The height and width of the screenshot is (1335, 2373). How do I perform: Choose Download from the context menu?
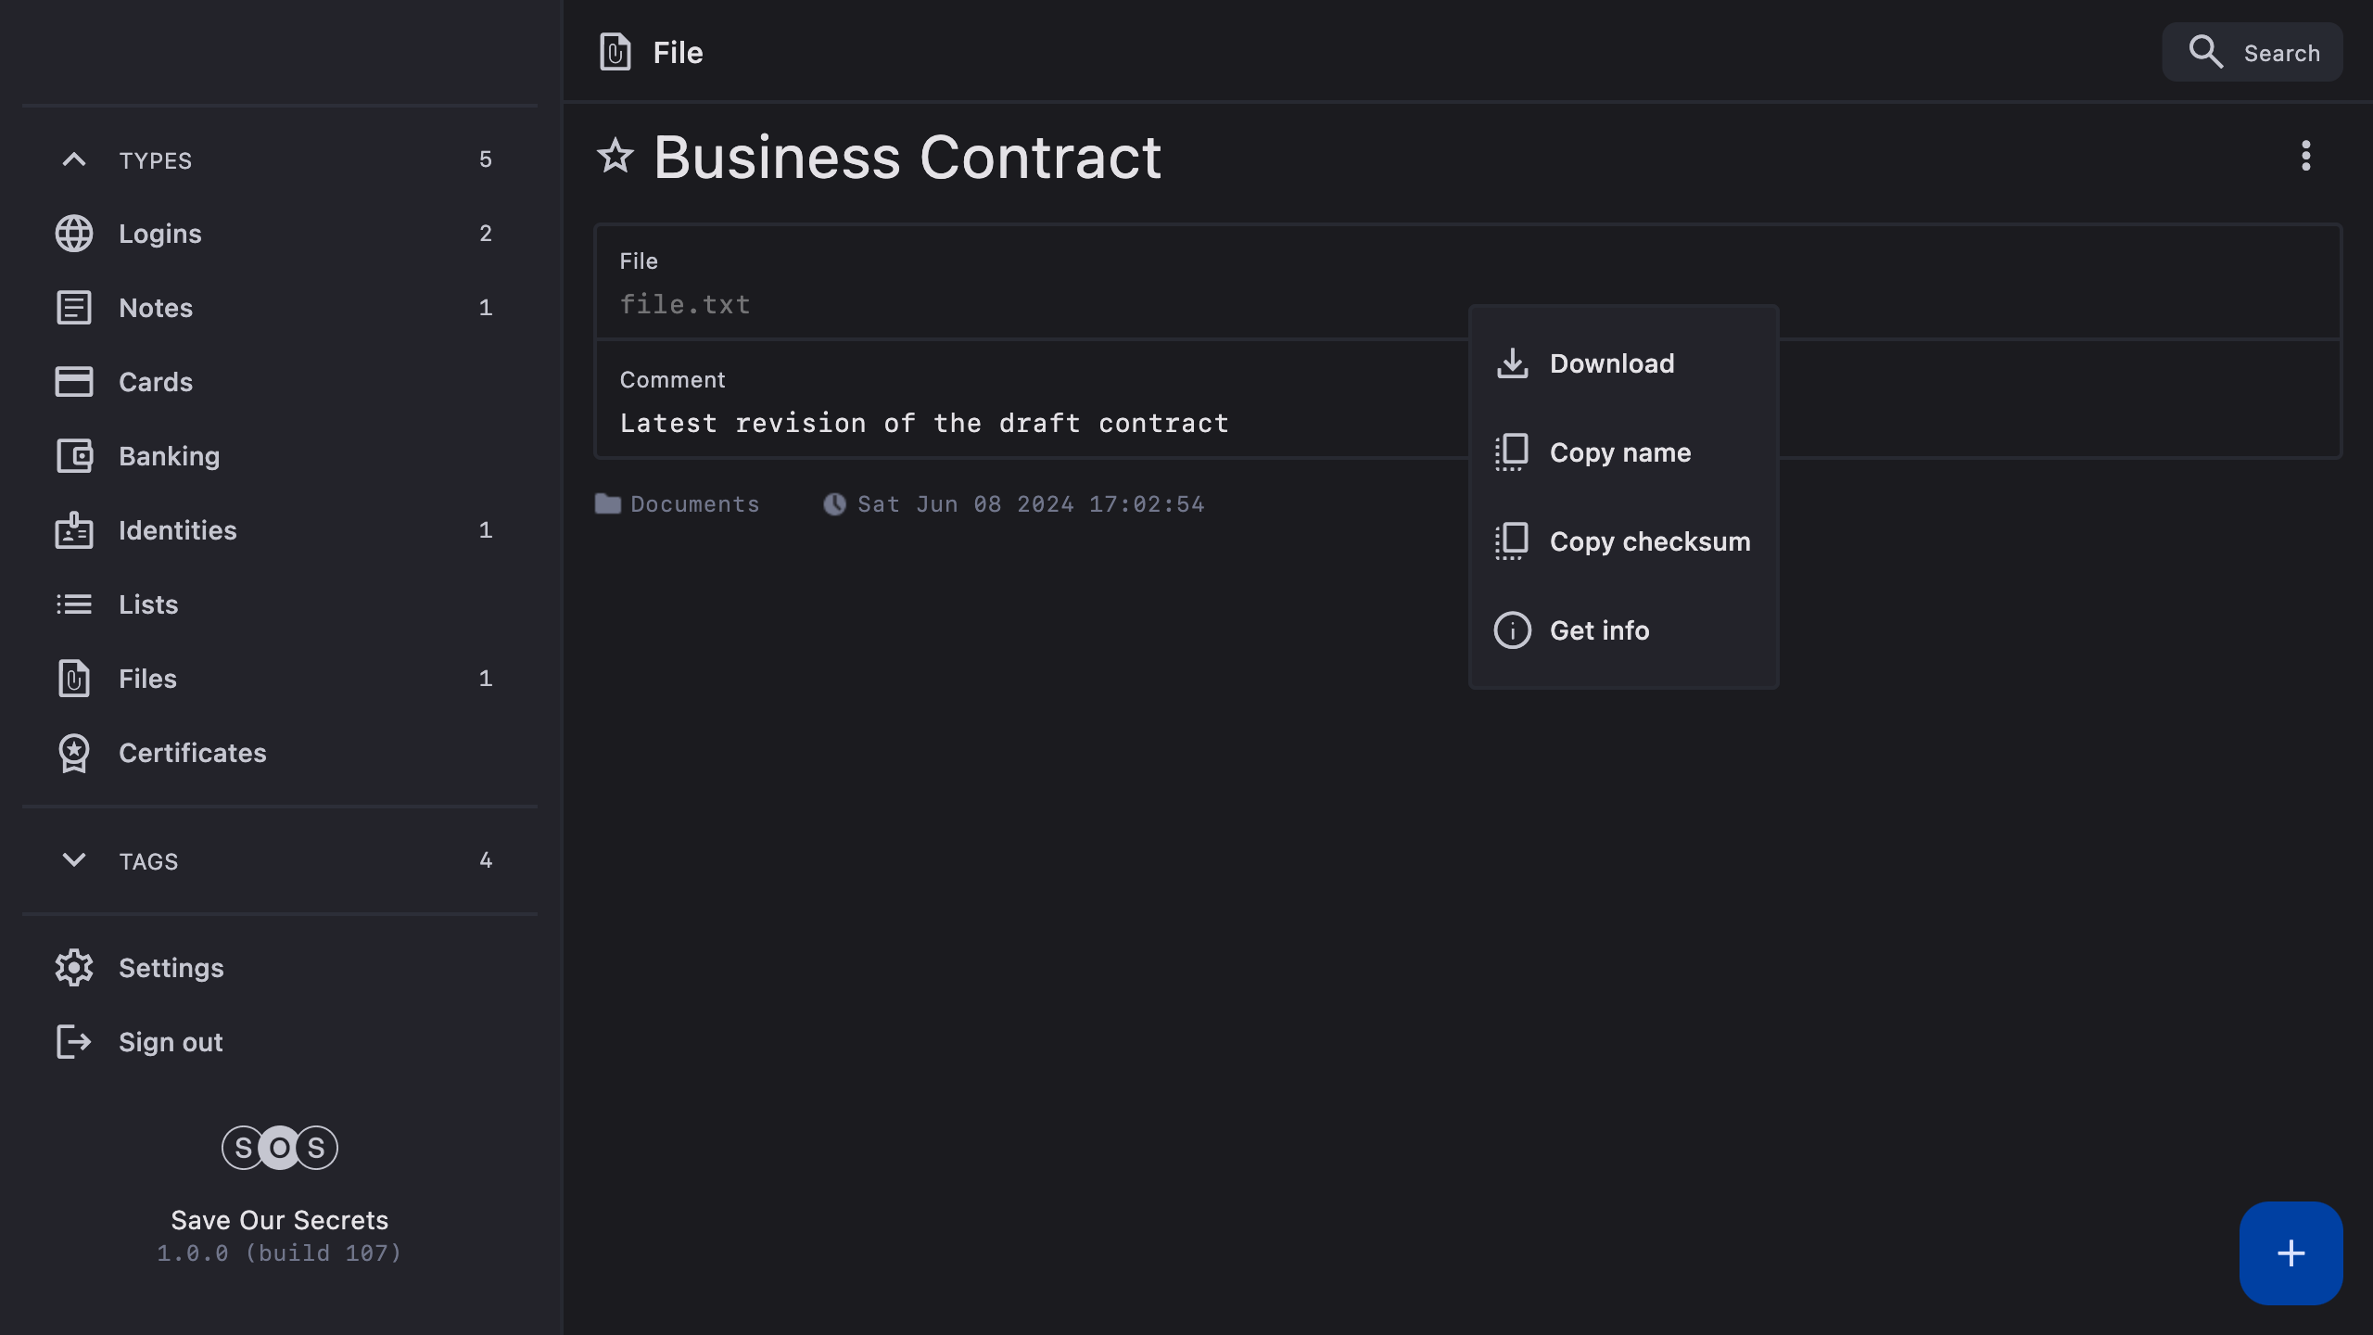pyautogui.click(x=1611, y=363)
